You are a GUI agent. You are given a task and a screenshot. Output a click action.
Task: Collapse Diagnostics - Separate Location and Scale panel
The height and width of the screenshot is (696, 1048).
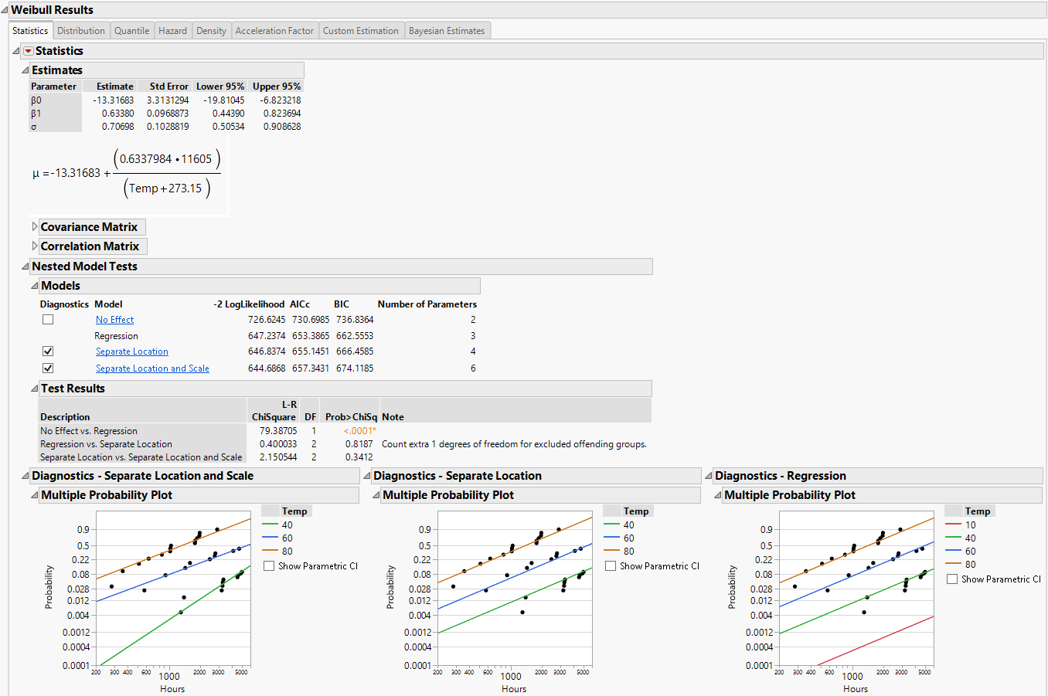26,476
